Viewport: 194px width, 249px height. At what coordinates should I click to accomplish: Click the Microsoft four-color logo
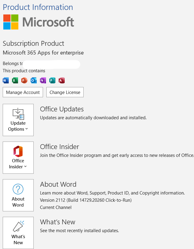11,22
